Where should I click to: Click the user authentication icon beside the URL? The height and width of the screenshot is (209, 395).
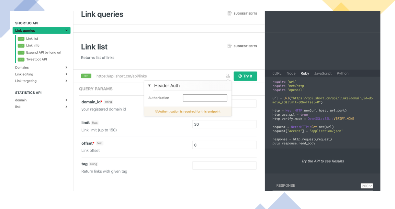(228, 76)
